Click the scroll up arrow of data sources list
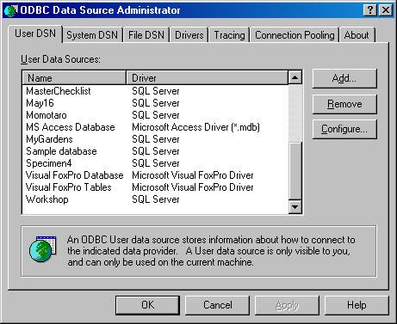This screenshot has width=397, height=324. 295,77
